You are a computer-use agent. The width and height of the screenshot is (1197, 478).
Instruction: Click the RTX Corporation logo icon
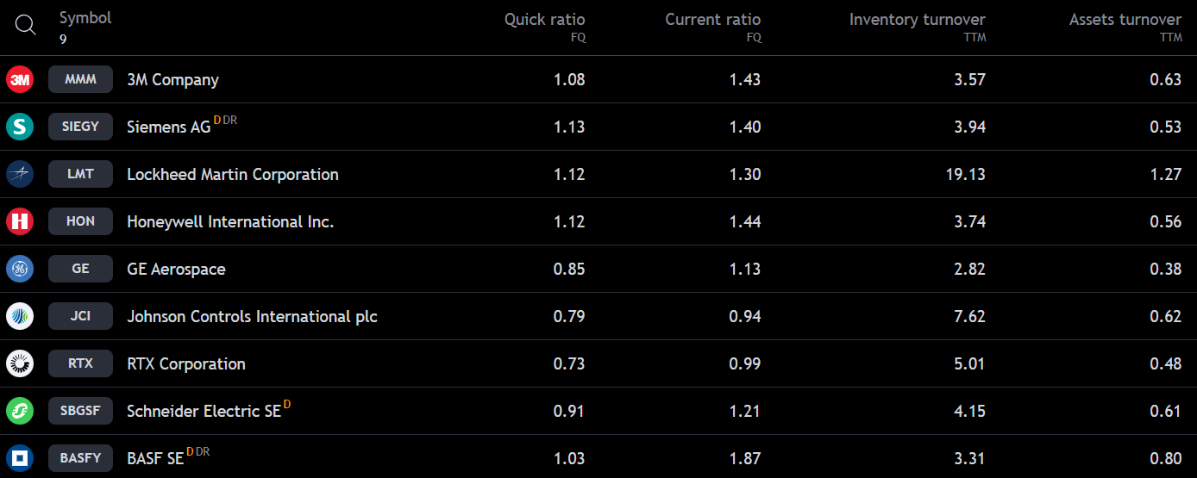click(x=20, y=364)
